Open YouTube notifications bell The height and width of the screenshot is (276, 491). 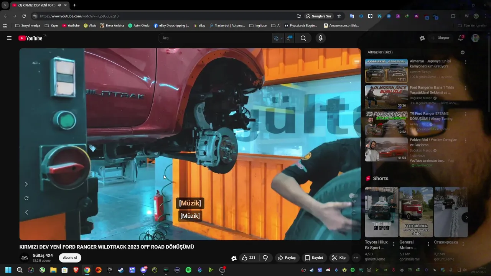pyautogui.click(x=461, y=38)
